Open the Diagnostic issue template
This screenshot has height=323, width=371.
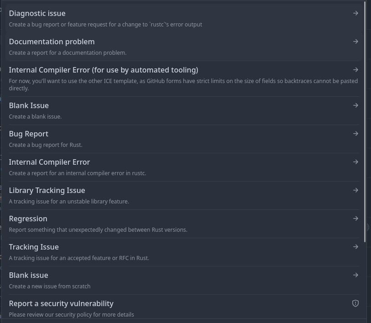point(37,14)
